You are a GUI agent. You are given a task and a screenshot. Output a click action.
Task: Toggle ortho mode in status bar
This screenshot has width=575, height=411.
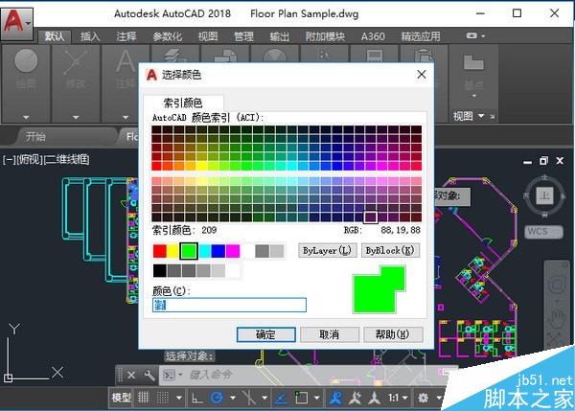[197, 398]
